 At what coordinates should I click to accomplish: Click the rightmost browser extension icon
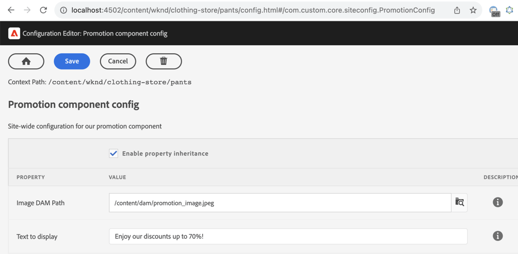(x=510, y=10)
